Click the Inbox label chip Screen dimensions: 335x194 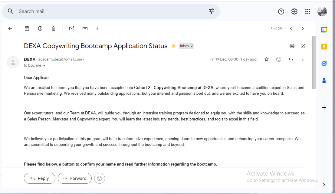click(184, 46)
